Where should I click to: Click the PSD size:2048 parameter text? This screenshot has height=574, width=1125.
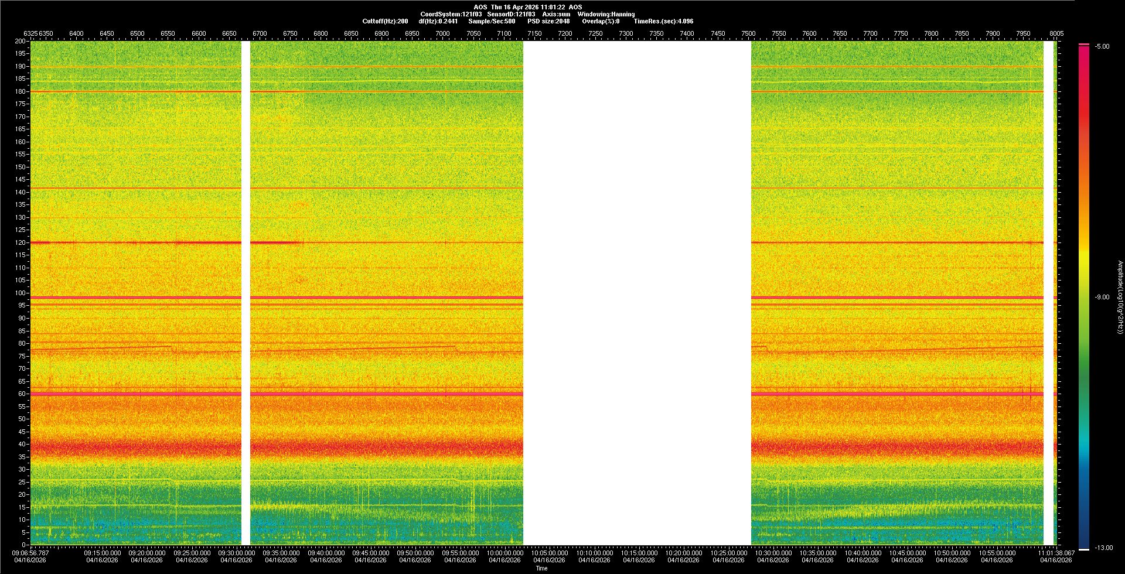click(x=548, y=21)
